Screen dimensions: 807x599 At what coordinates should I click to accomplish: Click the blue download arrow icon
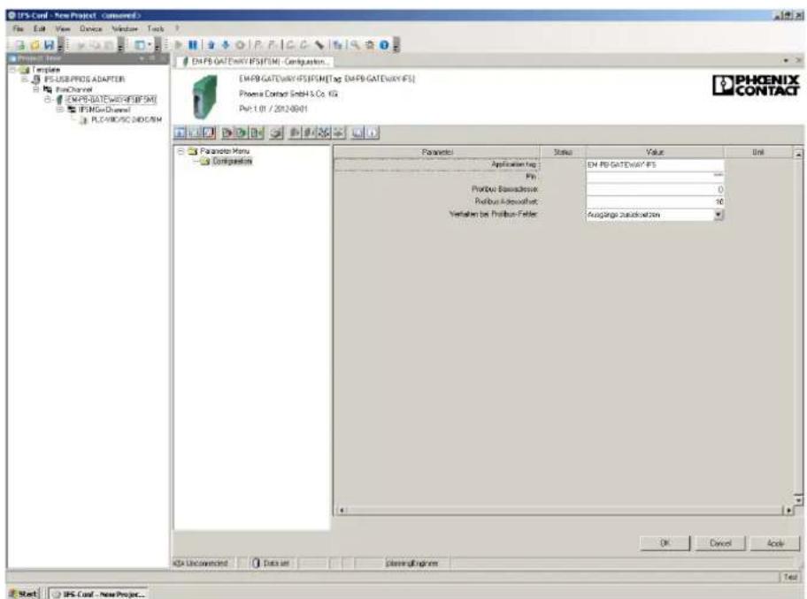pos(225,45)
